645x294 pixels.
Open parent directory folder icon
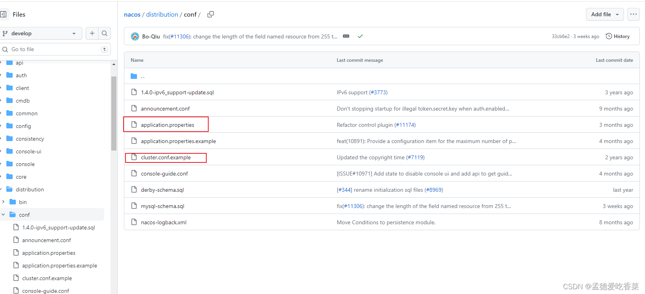point(134,76)
